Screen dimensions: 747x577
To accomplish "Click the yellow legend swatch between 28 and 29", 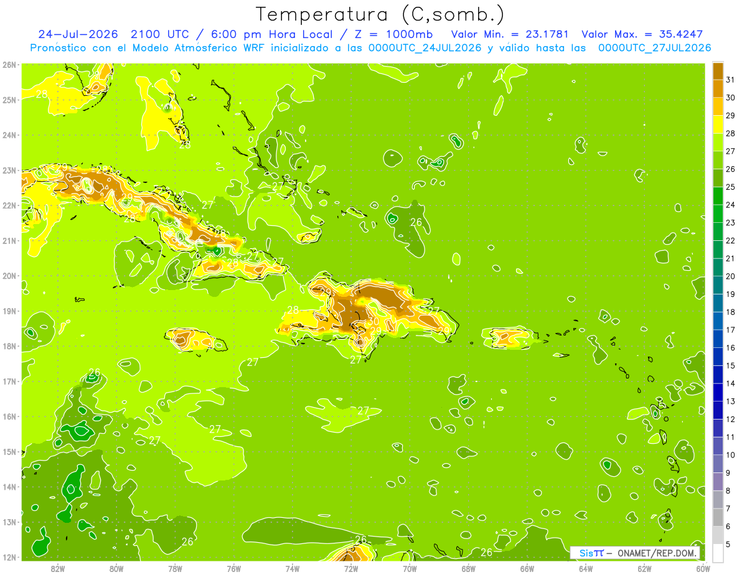I will pos(718,124).
